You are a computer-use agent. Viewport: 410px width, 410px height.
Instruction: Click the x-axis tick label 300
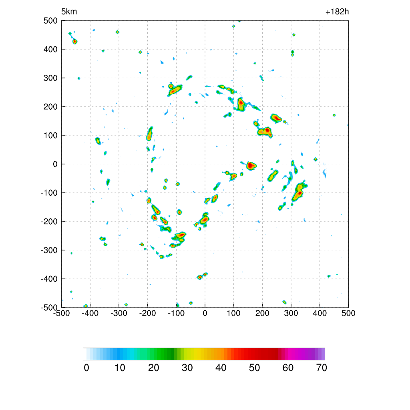coord(291,313)
